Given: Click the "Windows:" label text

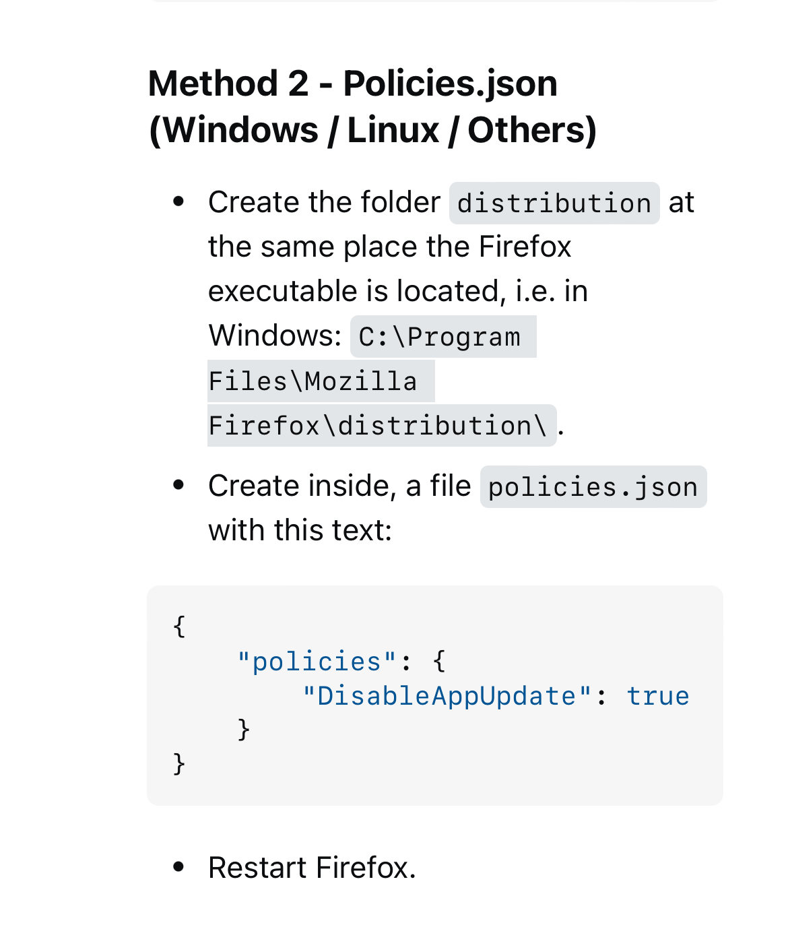Looking at the screenshot, I should (x=275, y=336).
